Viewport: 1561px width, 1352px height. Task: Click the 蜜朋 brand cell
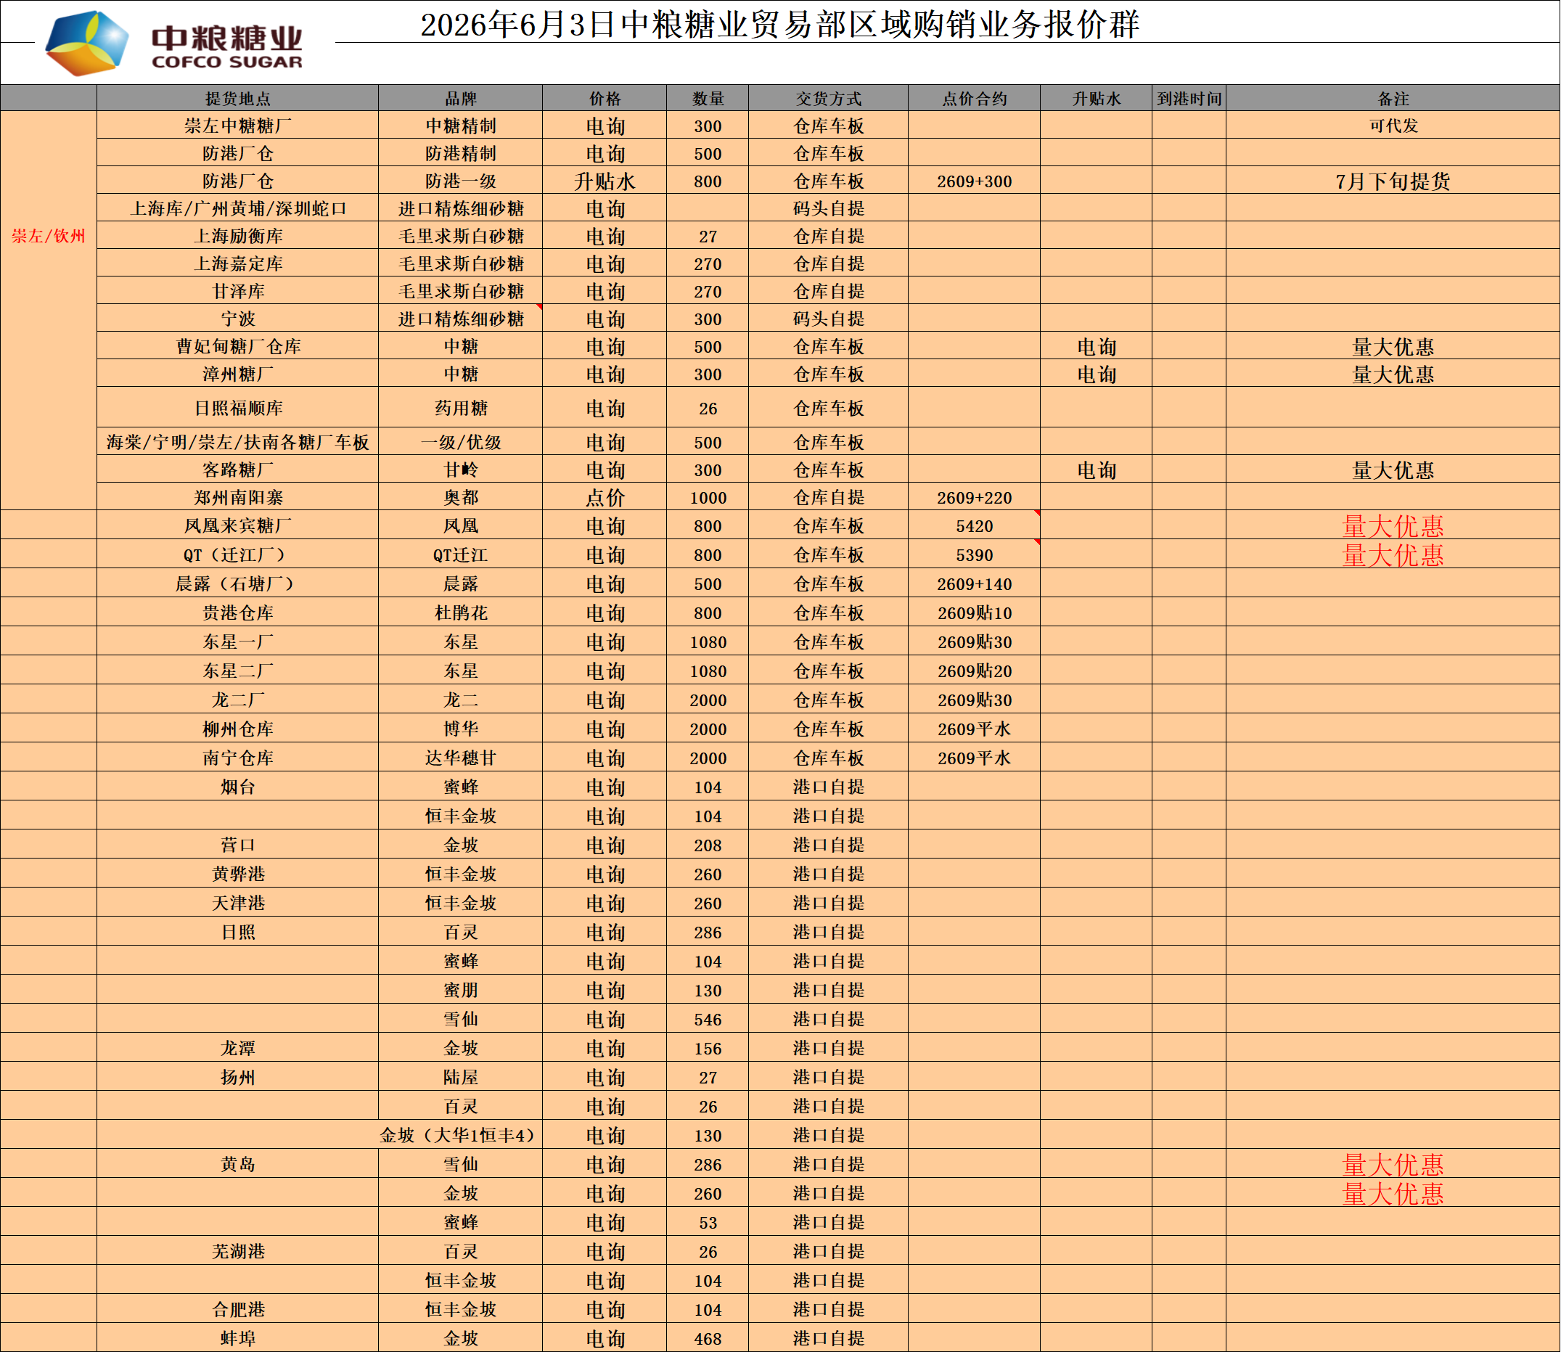[460, 991]
